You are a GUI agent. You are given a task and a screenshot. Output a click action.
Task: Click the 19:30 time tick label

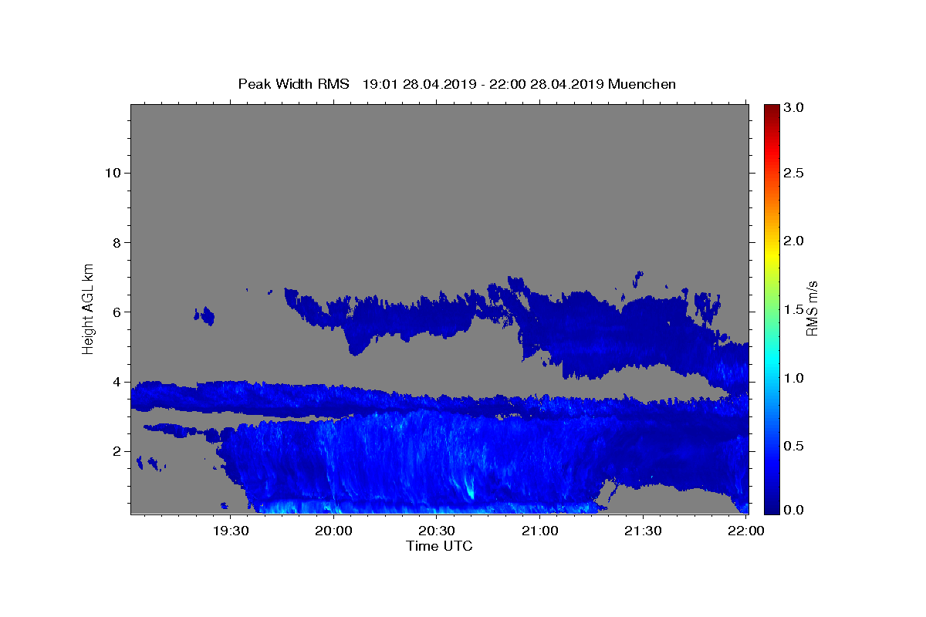click(231, 531)
